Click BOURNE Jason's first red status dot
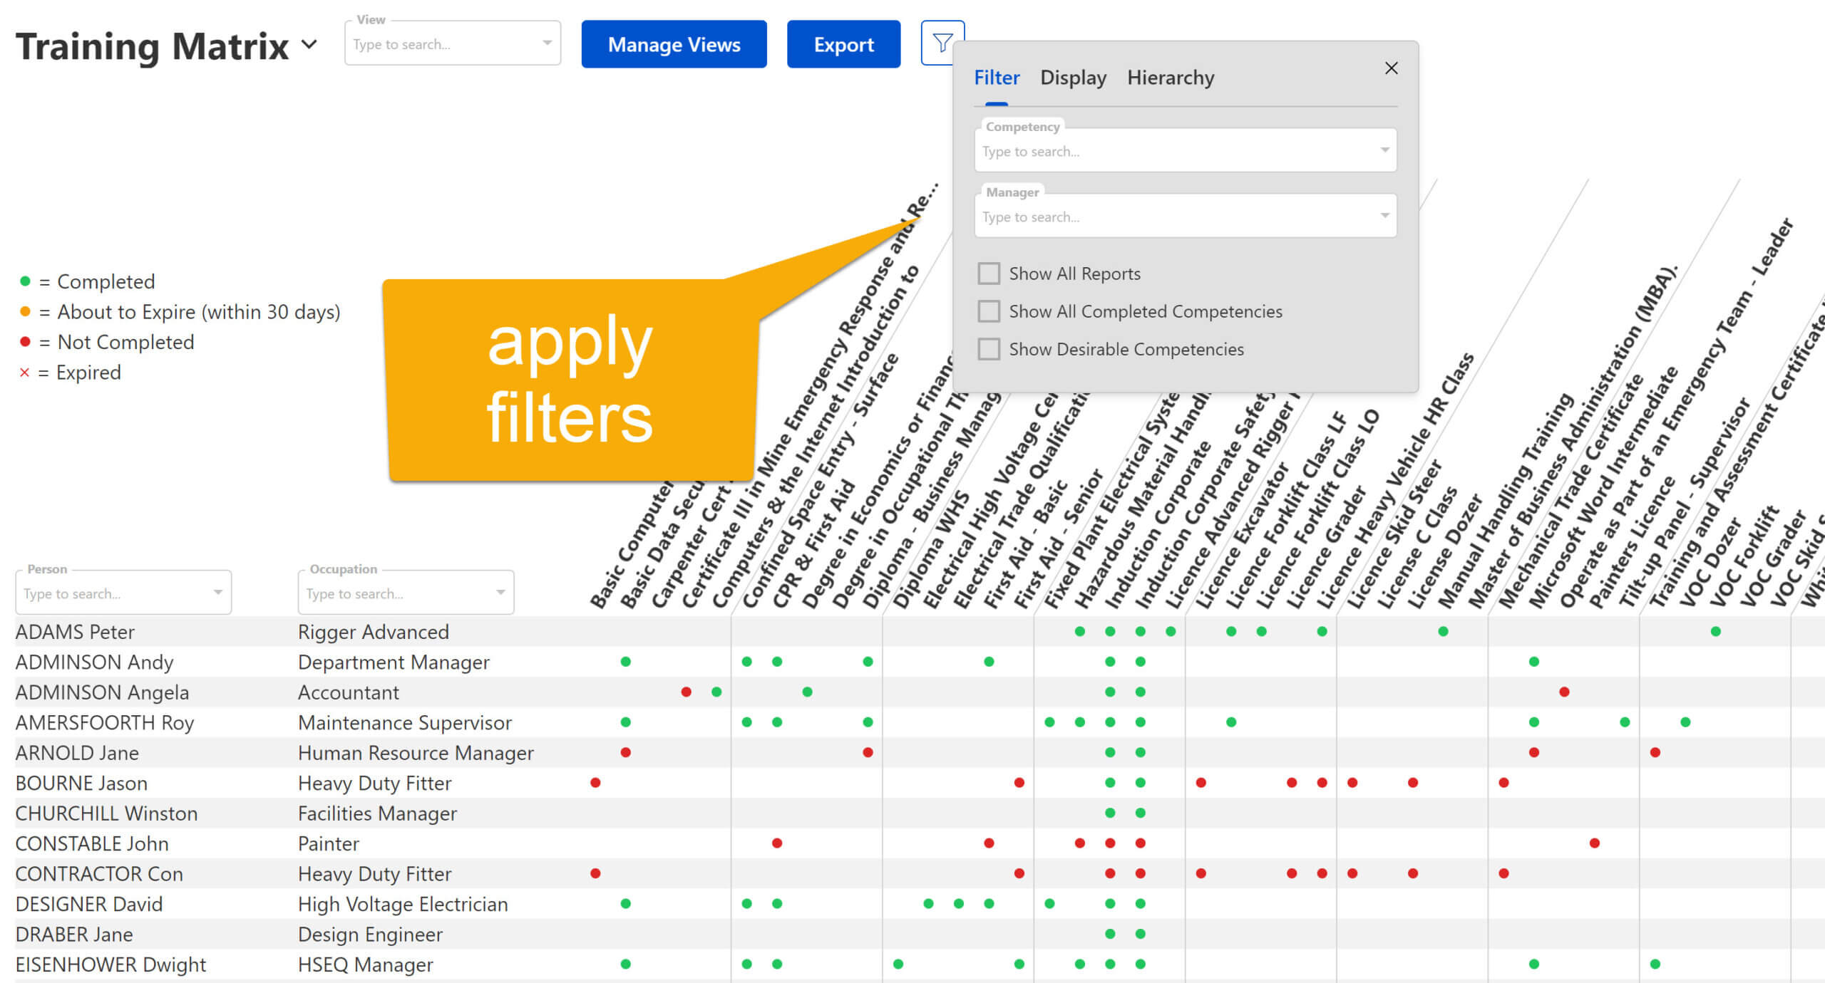This screenshot has width=1825, height=983. pyautogui.click(x=595, y=783)
